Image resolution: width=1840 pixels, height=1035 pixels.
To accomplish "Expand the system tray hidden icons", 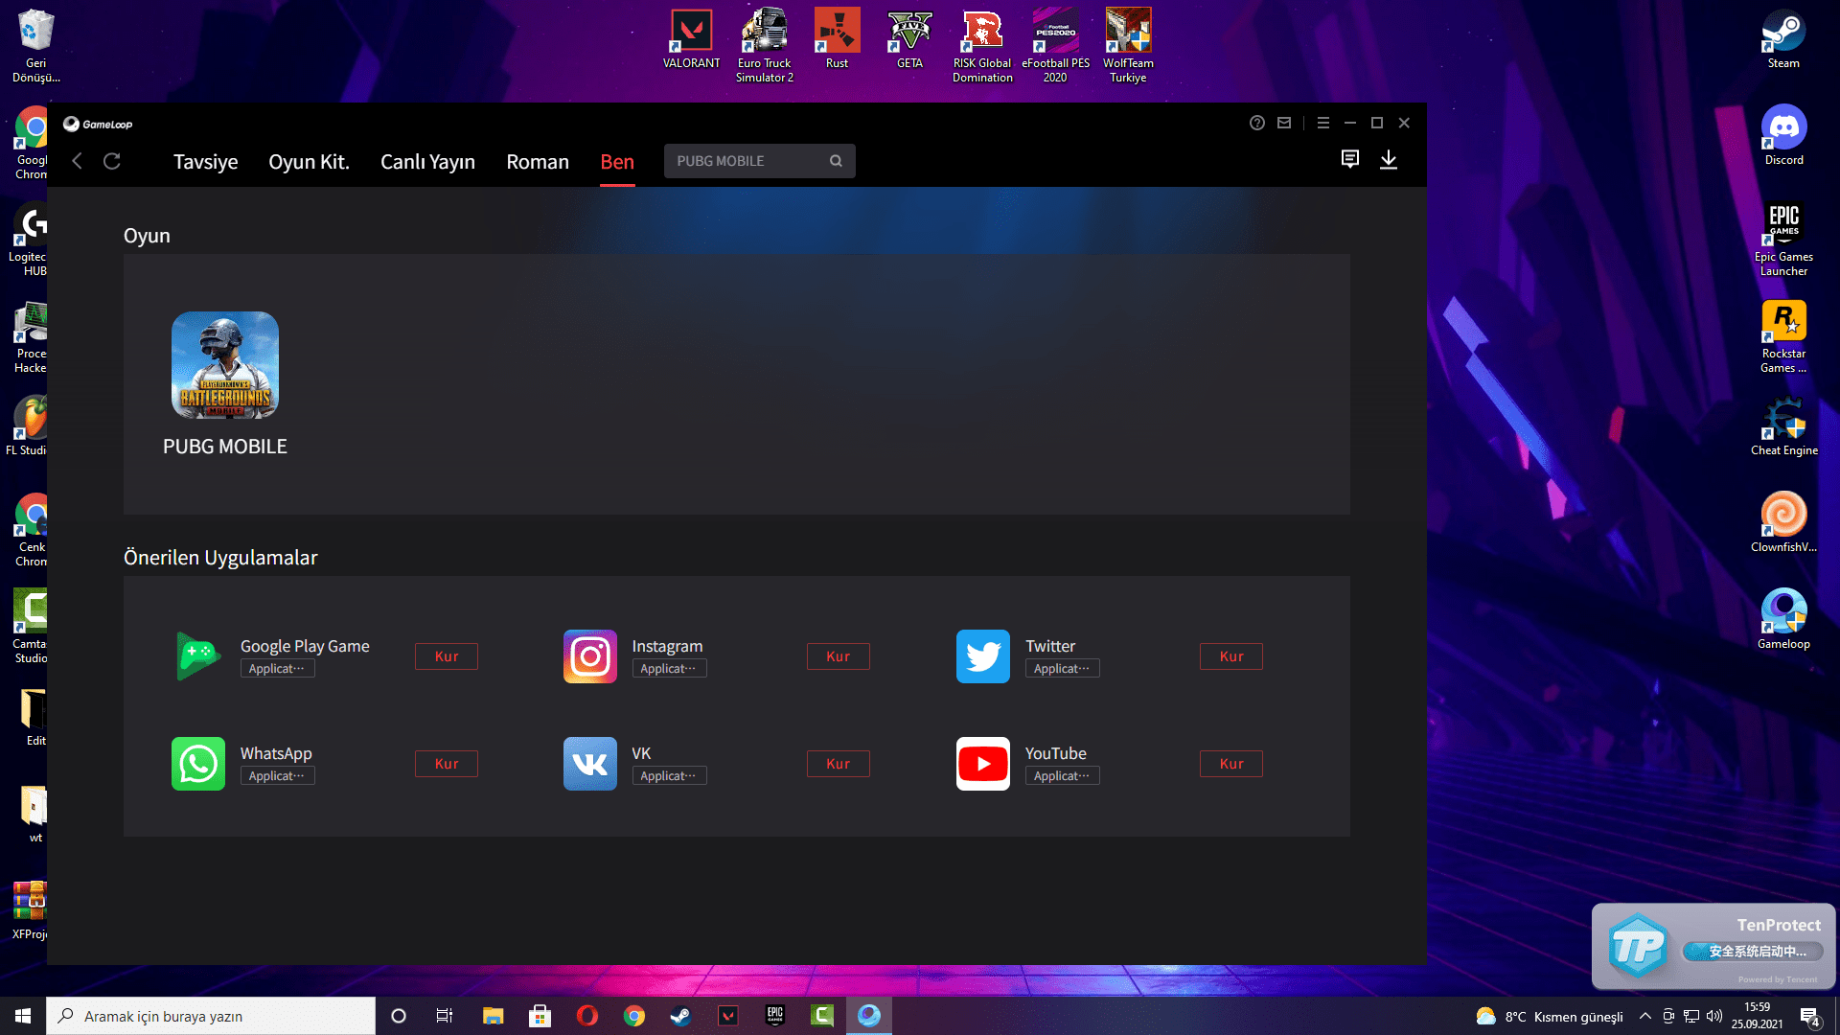I will point(1645,1016).
